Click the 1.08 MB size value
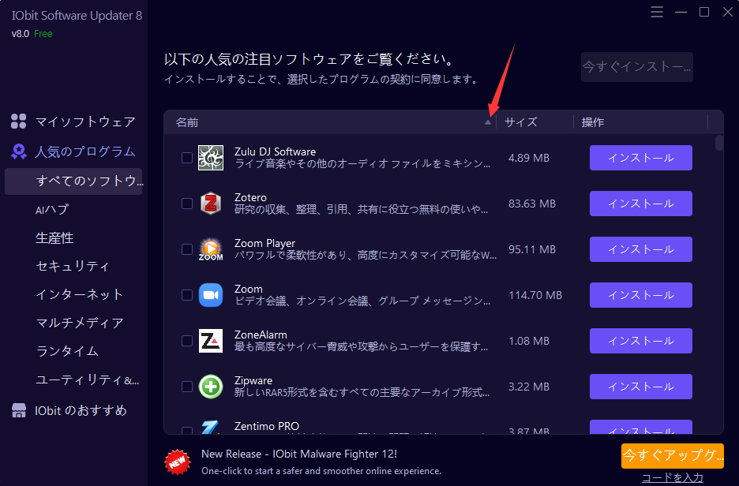Image resolution: width=739 pixels, height=486 pixels. point(529,341)
